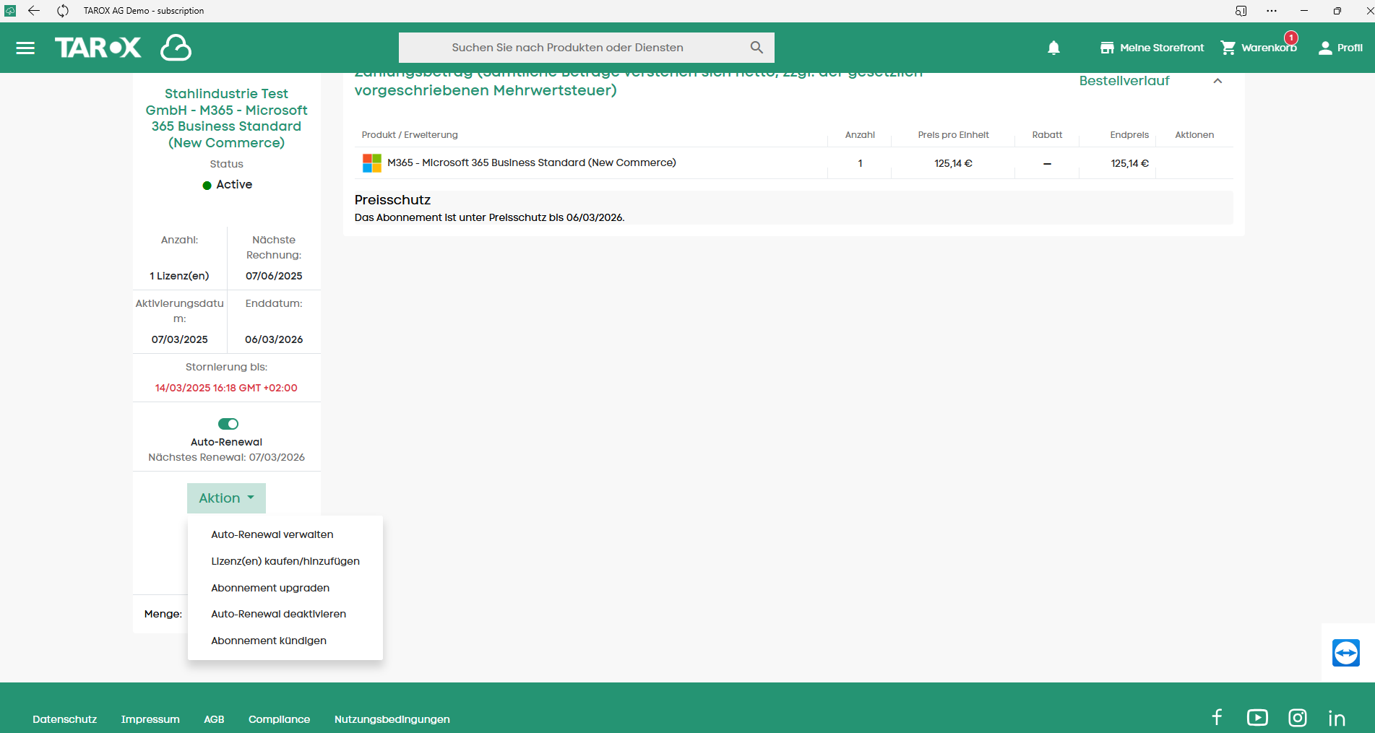Choose Lizenz(en) kaufen/hinzufügen
1375x733 pixels.
285,561
